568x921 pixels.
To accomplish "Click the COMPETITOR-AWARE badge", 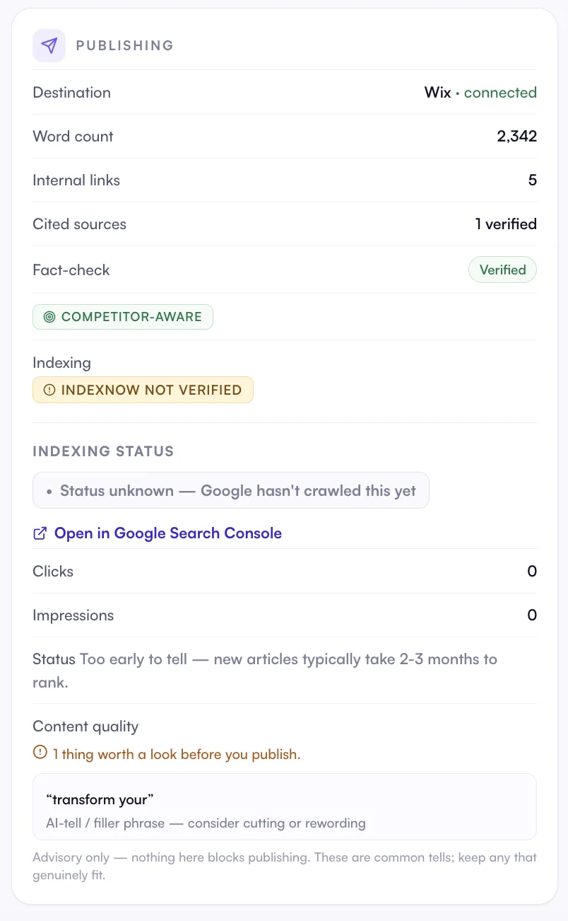I will (x=123, y=317).
